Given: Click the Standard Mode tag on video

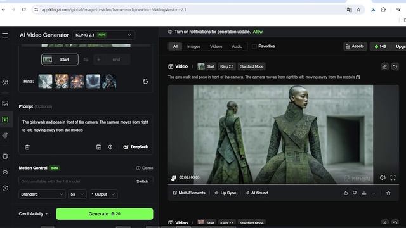Looking at the screenshot, I should point(251,66).
